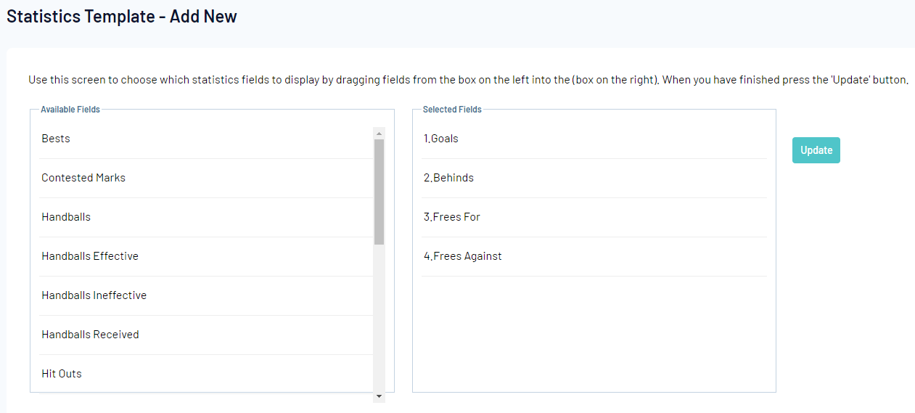Click the scrollbar track below the thumb
The image size is (915, 413).
click(379, 319)
